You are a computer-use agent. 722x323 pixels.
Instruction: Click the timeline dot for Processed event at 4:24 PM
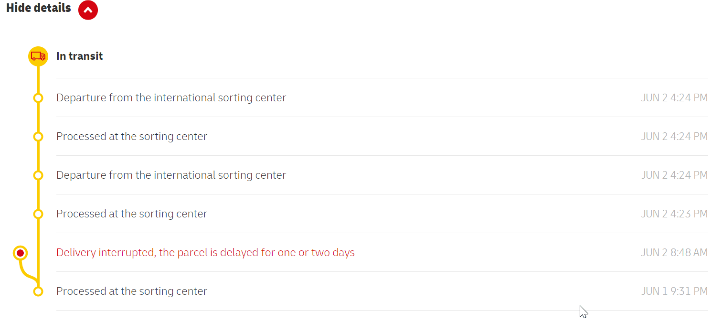click(x=38, y=137)
